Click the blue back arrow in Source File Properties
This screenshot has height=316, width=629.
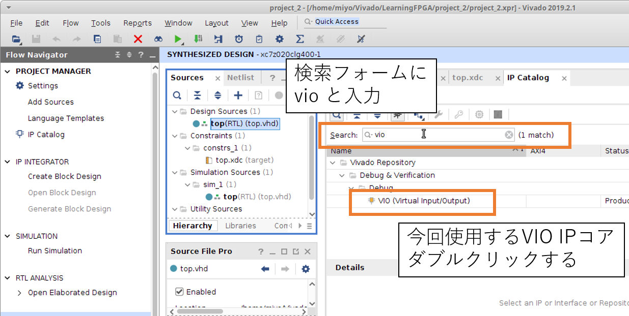click(x=265, y=269)
